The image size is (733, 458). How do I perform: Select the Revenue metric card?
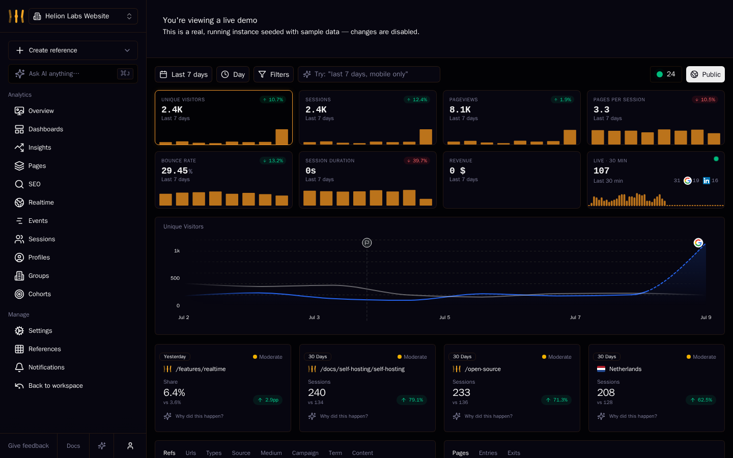(x=512, y=180)
